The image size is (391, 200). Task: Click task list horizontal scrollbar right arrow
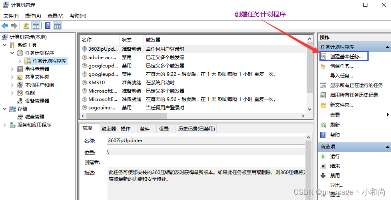pyautogui.click(x=303, y=116)
